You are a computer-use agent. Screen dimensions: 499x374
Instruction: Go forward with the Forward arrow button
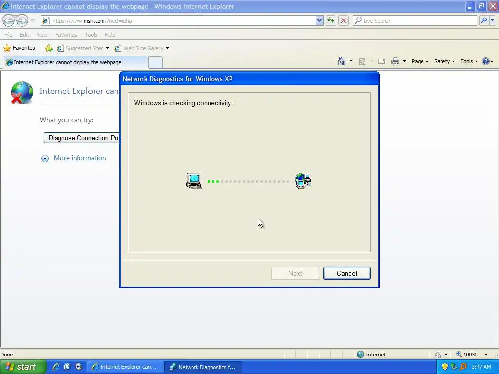(x=22, y=20)
